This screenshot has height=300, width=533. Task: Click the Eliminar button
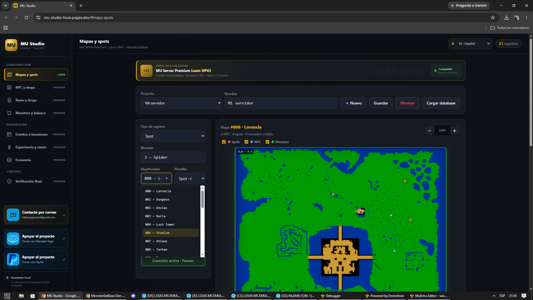pos(407,103)
